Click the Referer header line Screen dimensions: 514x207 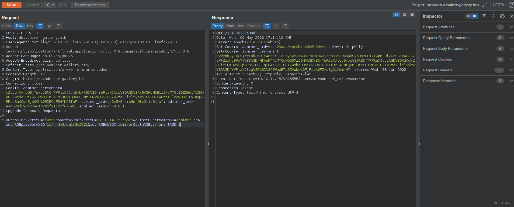tap(48, 65)
